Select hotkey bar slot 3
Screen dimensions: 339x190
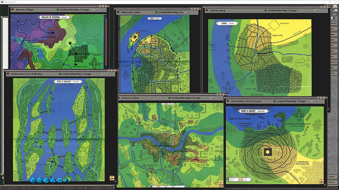pos(70,188)
